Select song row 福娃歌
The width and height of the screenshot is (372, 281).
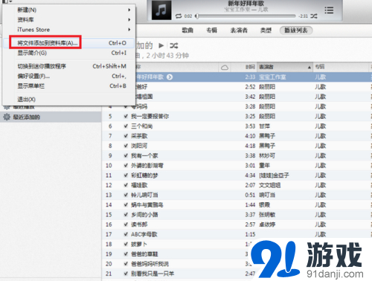click(x=237, y=185)
